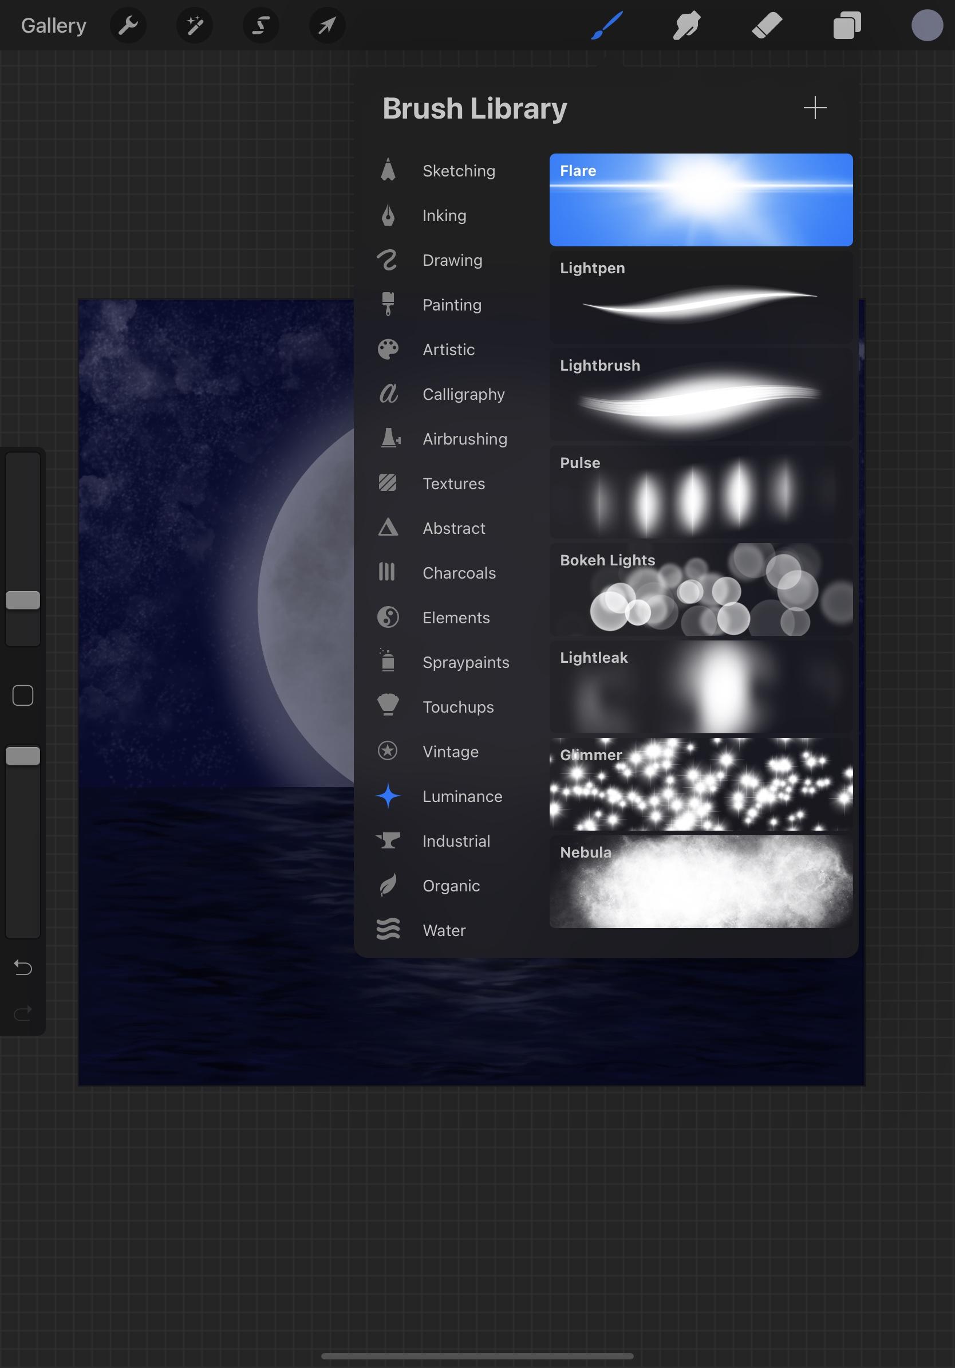Click the Spraypaints can icon
Image resolution: width=955 pixels, height=1368 pixels.
click(388, 661)
